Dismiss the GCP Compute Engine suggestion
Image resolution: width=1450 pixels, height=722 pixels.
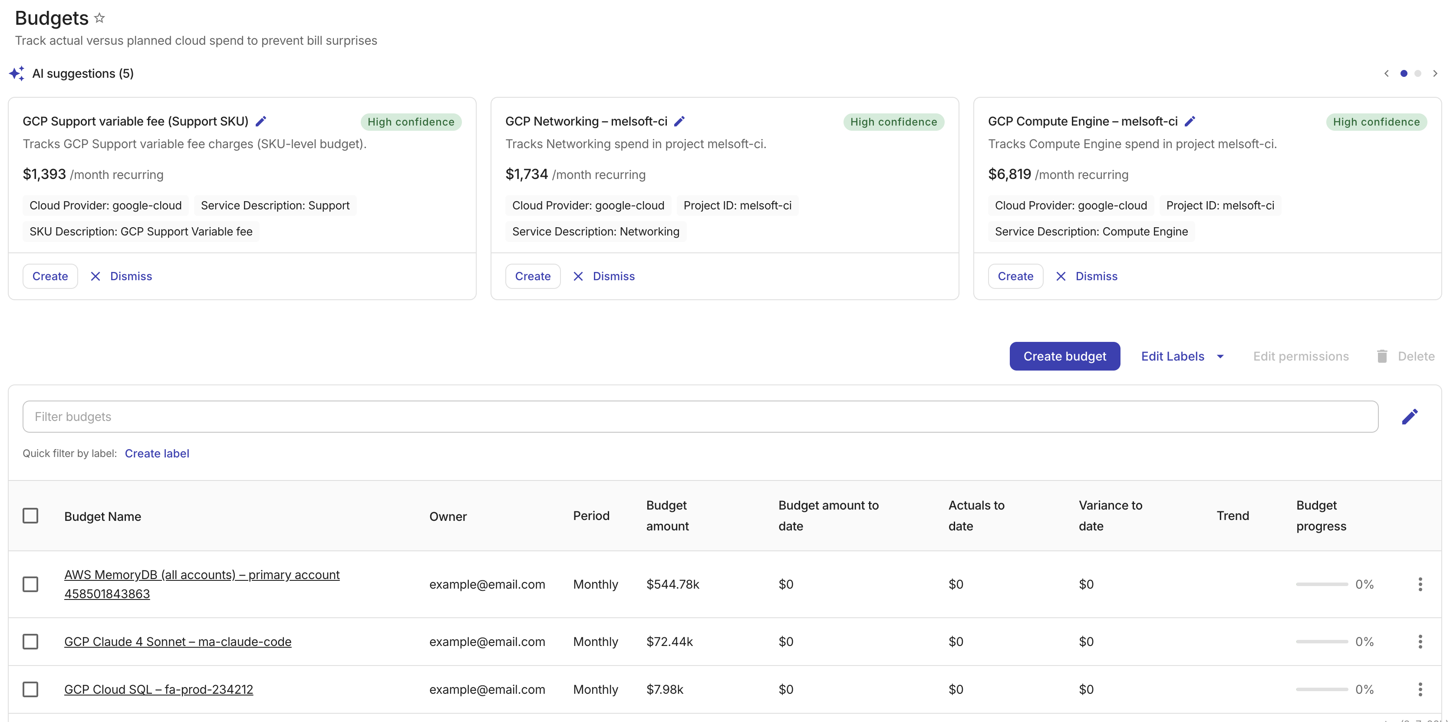coord(1087,276)
